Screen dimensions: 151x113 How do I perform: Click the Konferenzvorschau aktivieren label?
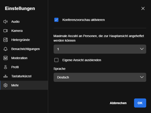[84, 20]
